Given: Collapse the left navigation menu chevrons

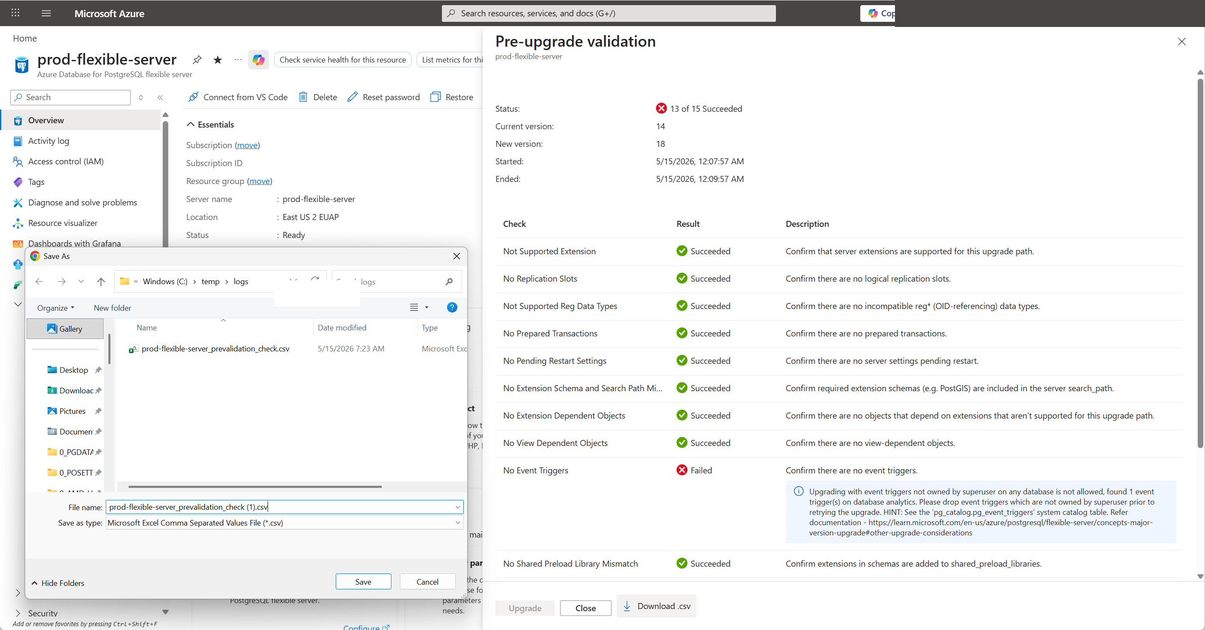Looking at the screenshot, I should (x=160, y=97).
